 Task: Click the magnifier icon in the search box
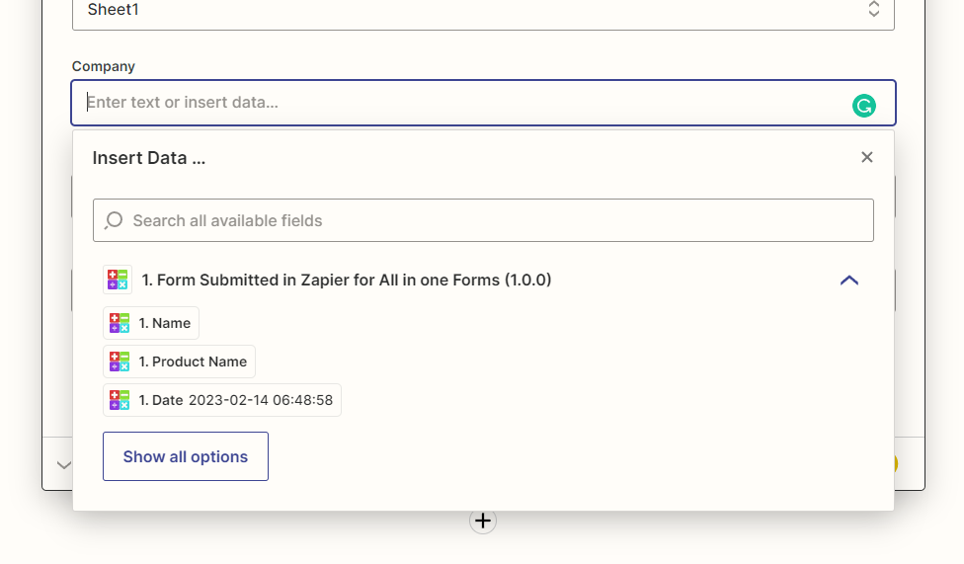click(x=114, y=220)
